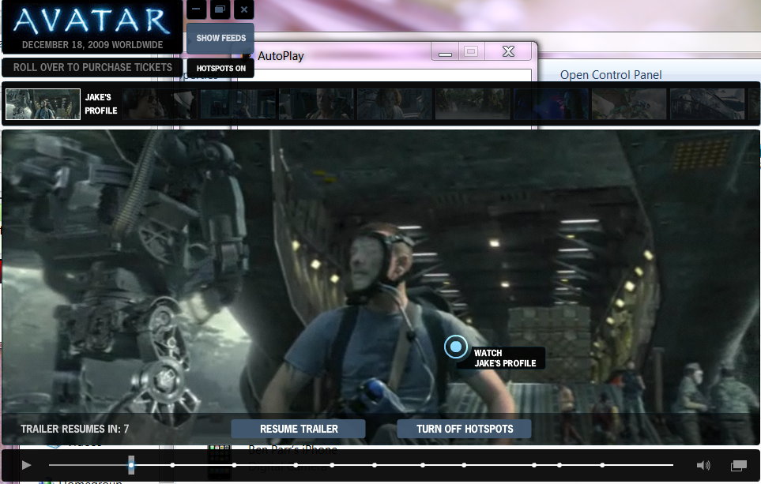
Task: Toggle the HOTSPOTS ON switch
Action: tap(220, 69)
